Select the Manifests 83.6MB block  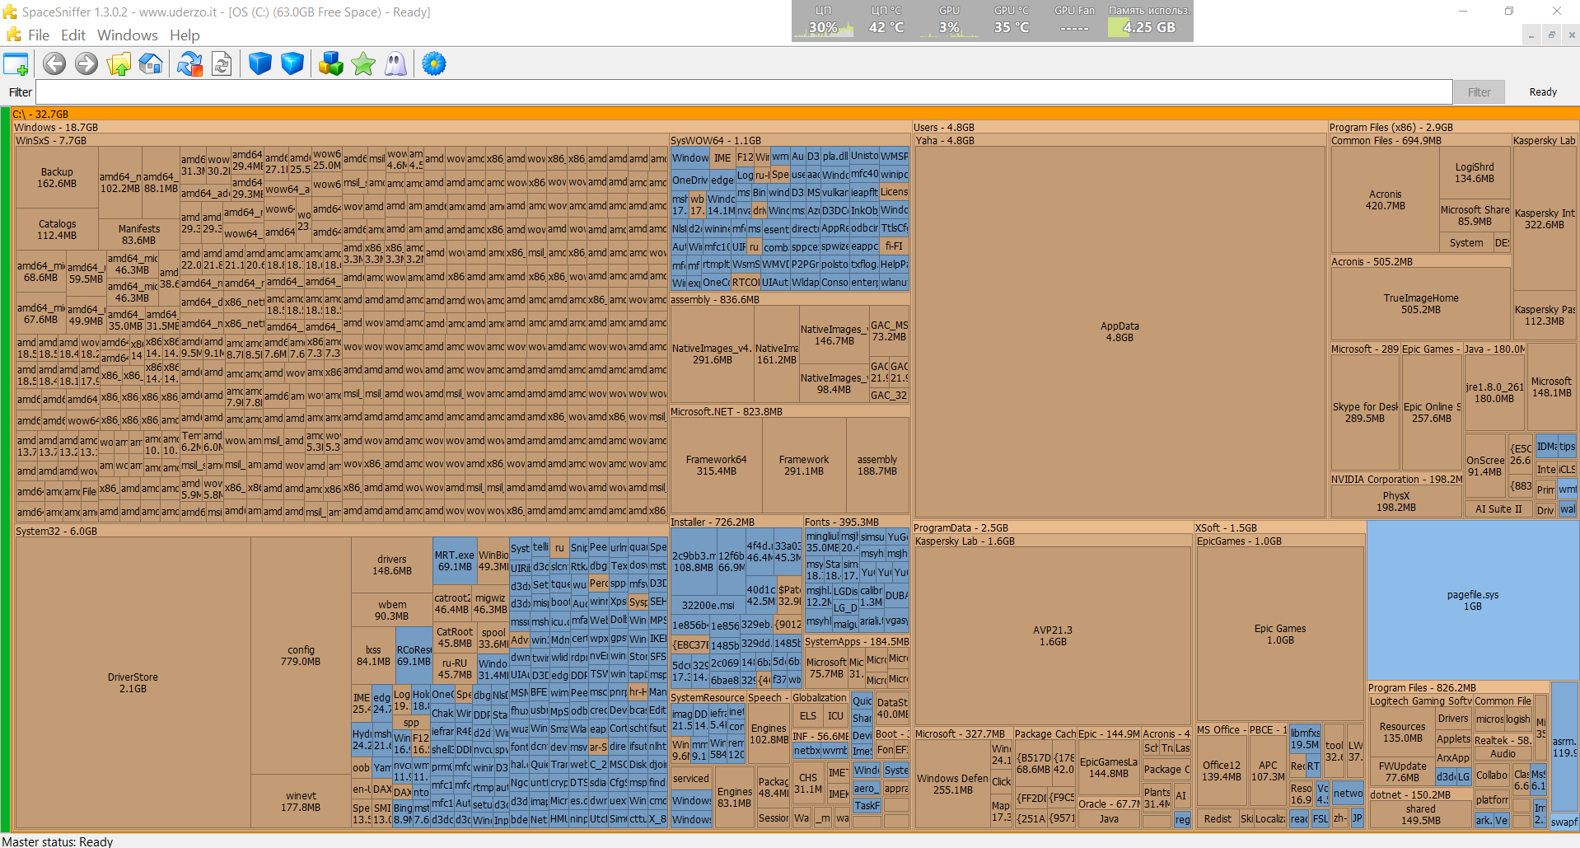pyautogui.click(x=138, y=234)
